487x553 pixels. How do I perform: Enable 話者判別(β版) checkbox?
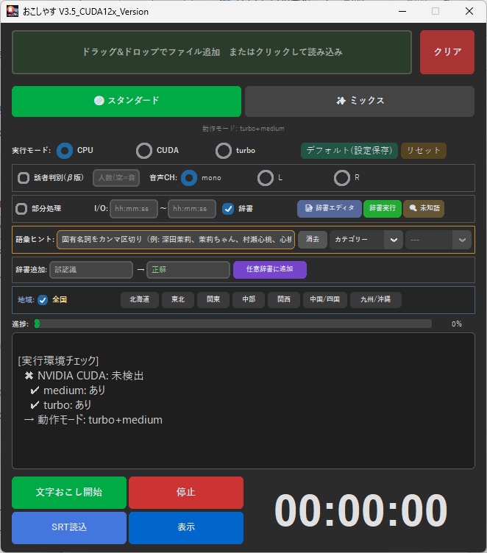coord(24,178)
